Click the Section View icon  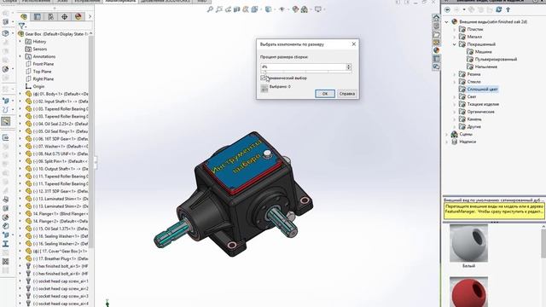(x=237, y=9)
